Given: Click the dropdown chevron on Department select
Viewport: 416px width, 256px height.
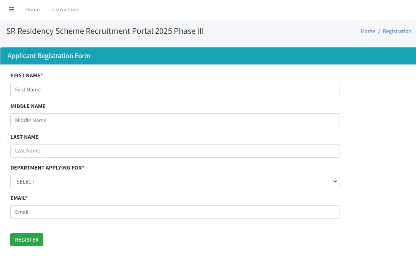Looking at the screenshot, I should tap(335, 181).
